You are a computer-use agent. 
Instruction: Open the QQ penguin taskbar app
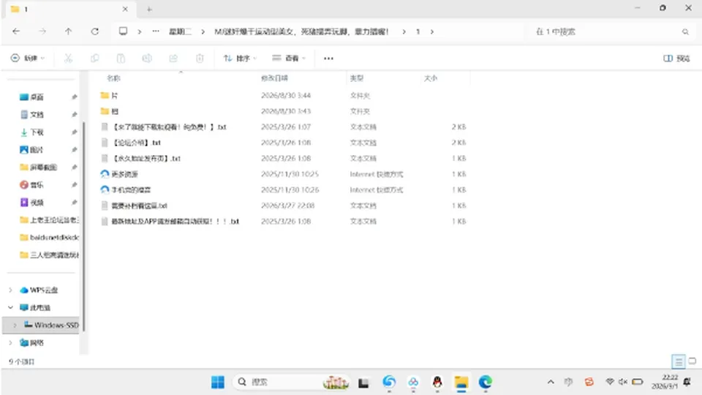coord(437,382)
